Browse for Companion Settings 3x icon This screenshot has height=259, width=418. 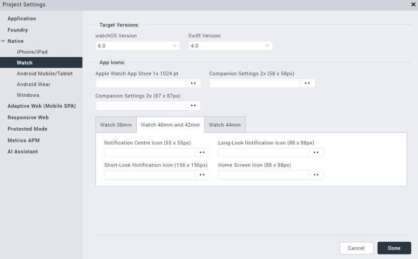193,106
